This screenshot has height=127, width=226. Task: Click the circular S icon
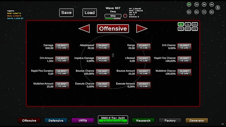tap(218, 8)
